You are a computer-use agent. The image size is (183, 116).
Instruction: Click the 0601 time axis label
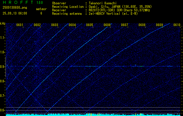(19, 25)
